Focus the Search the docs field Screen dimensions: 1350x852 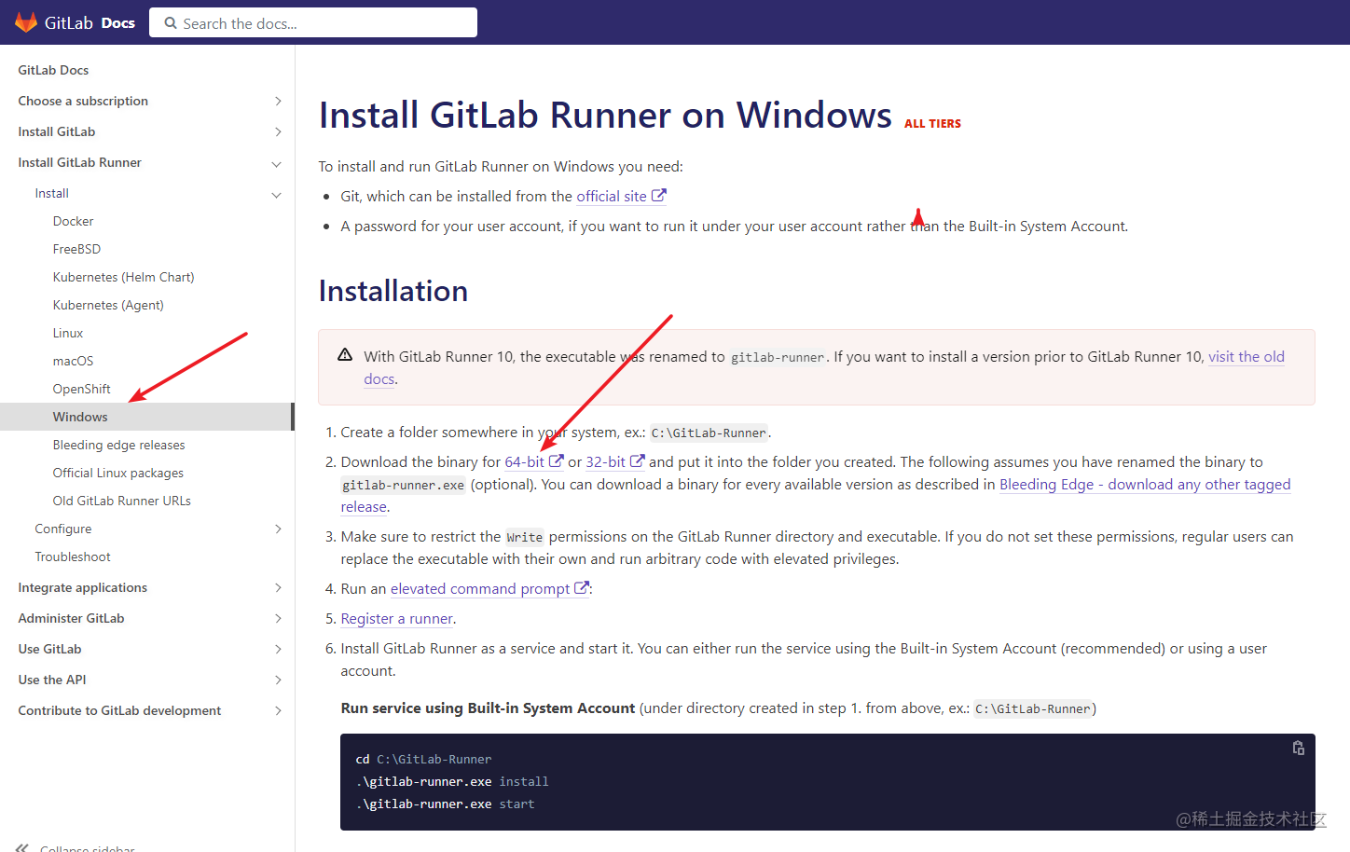coord(313,22)
